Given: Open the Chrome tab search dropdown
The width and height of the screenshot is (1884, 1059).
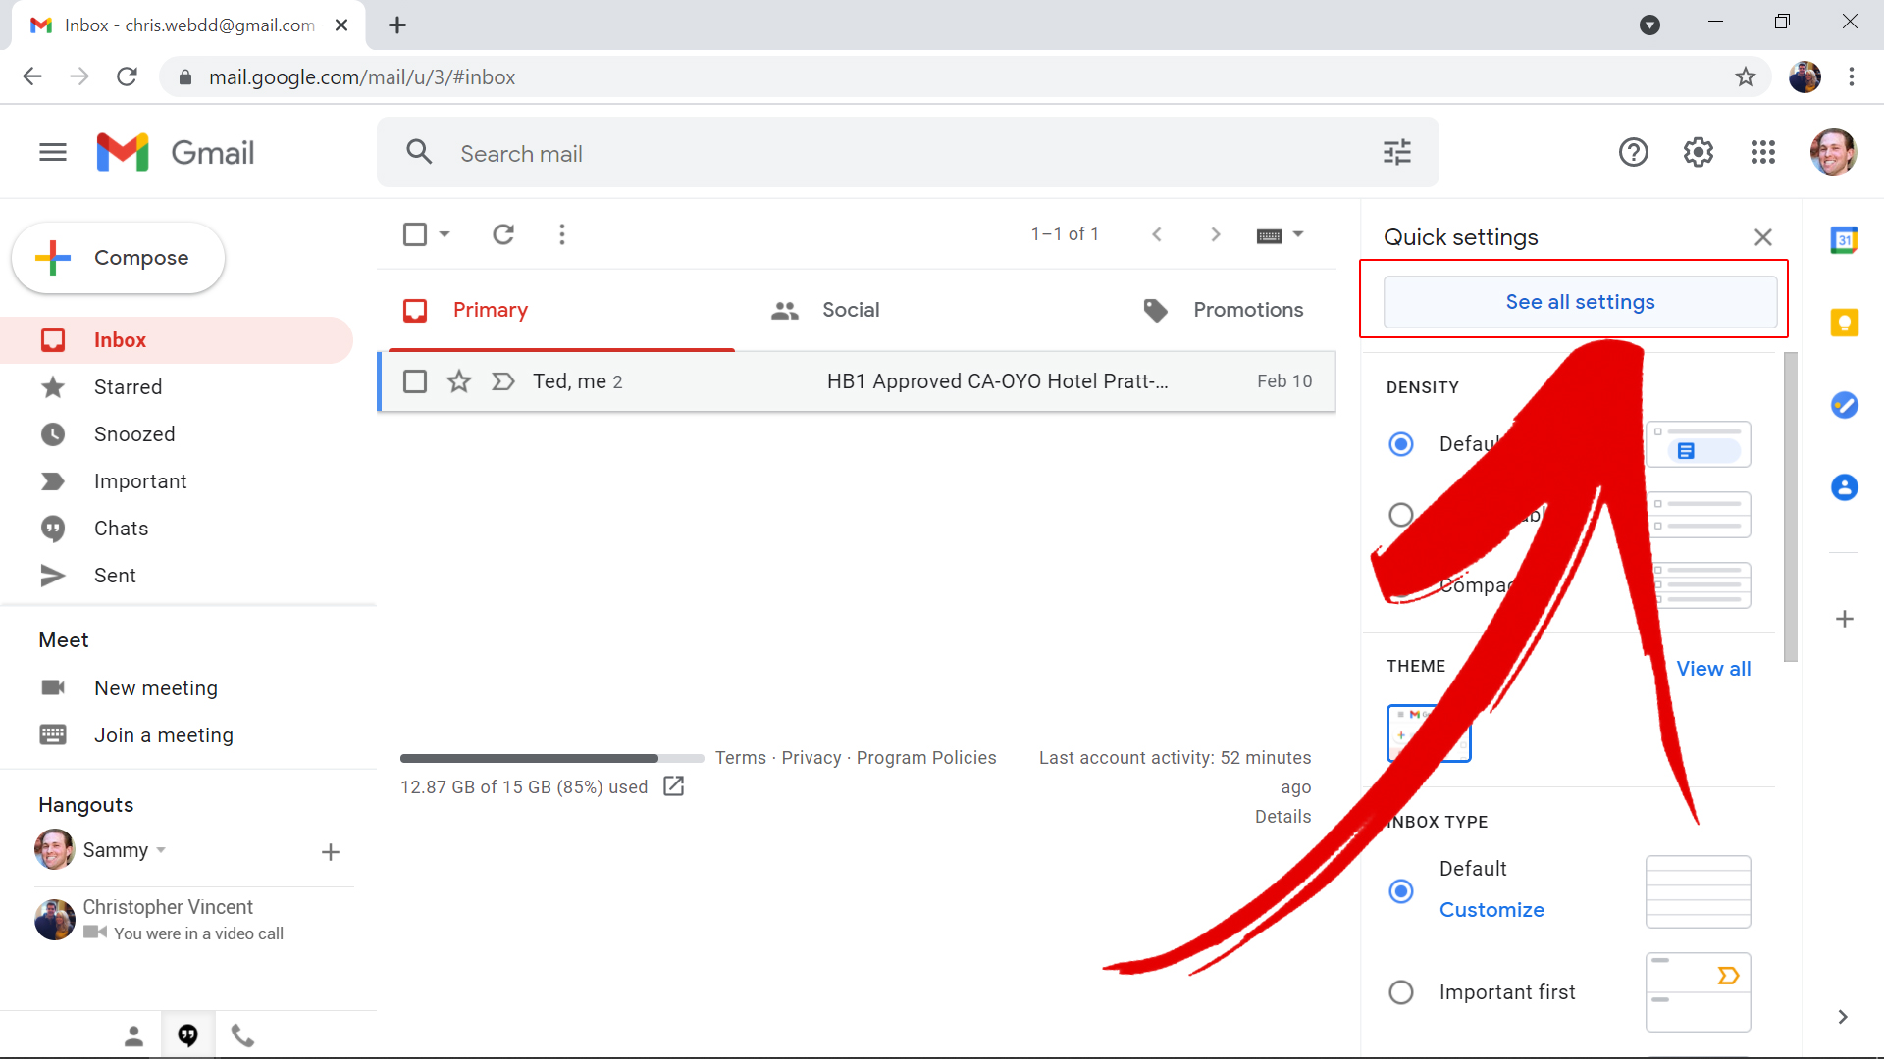Looking at the screenshot, I should coord(1649,25).
